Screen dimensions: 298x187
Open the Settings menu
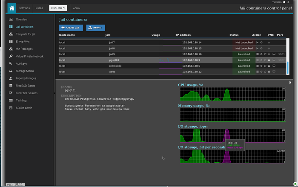(x=24, y=8)
